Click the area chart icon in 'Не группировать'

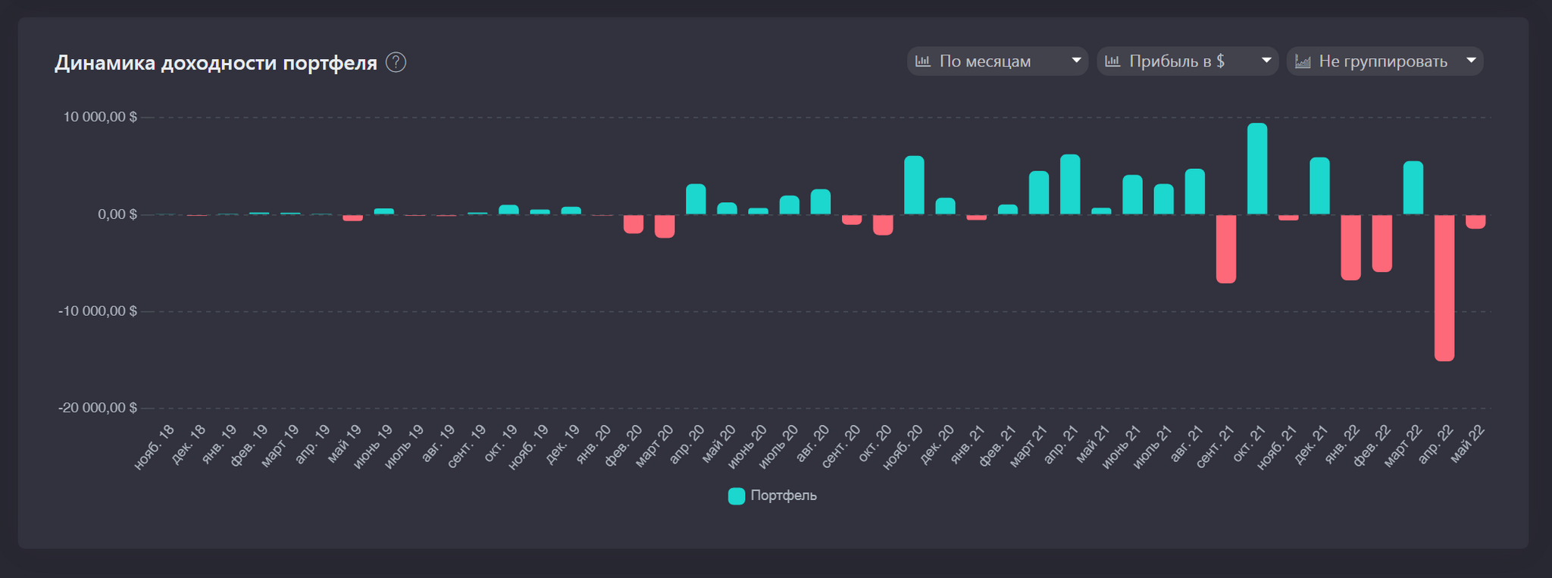(1303, 61)
